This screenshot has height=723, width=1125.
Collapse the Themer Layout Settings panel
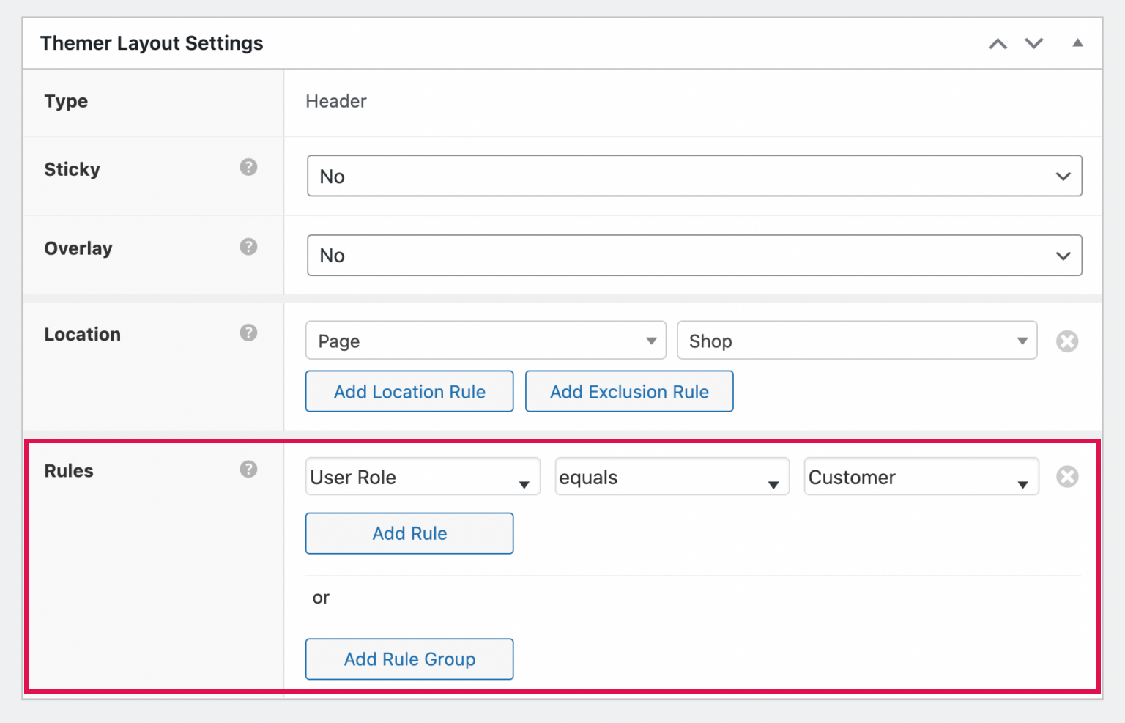1077,43
